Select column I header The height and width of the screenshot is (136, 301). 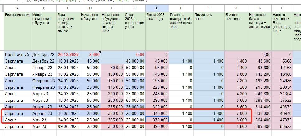coord(209,8)
